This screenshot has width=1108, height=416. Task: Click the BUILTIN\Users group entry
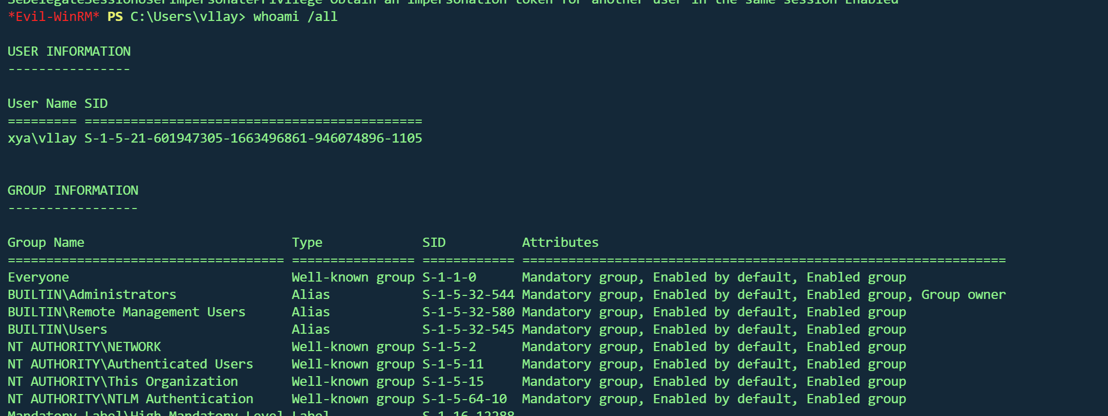[57, 330]
